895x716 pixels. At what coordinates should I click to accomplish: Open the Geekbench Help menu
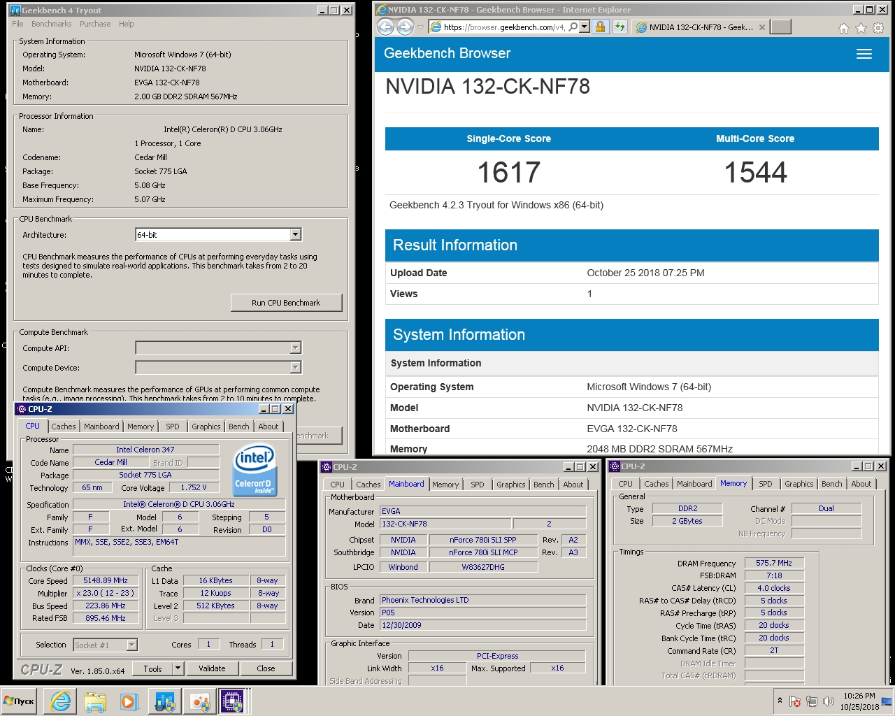(x=126, y=24)
